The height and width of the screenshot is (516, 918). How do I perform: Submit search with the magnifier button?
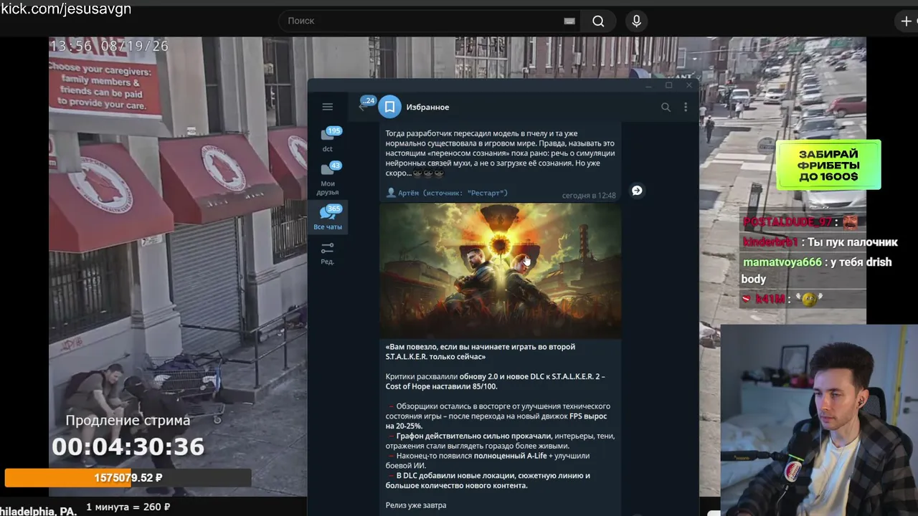click(598, 21)
